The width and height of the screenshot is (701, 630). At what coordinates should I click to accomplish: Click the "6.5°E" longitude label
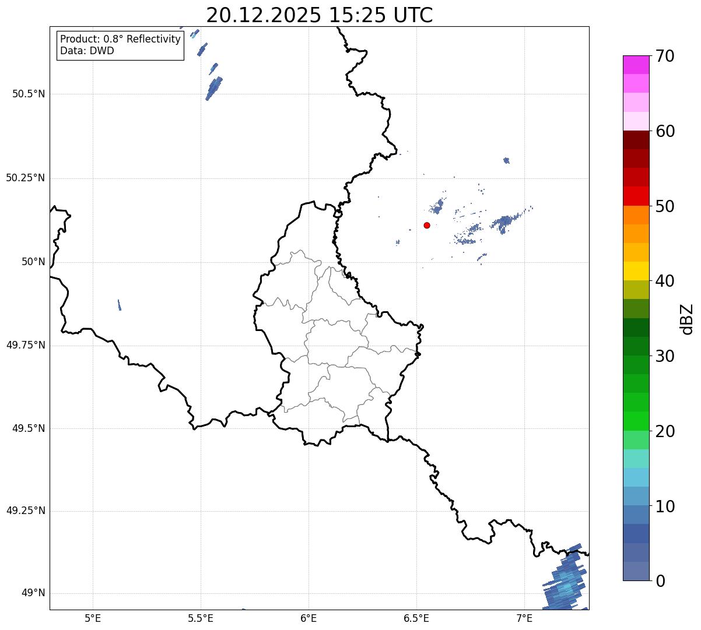click(416, 618)
